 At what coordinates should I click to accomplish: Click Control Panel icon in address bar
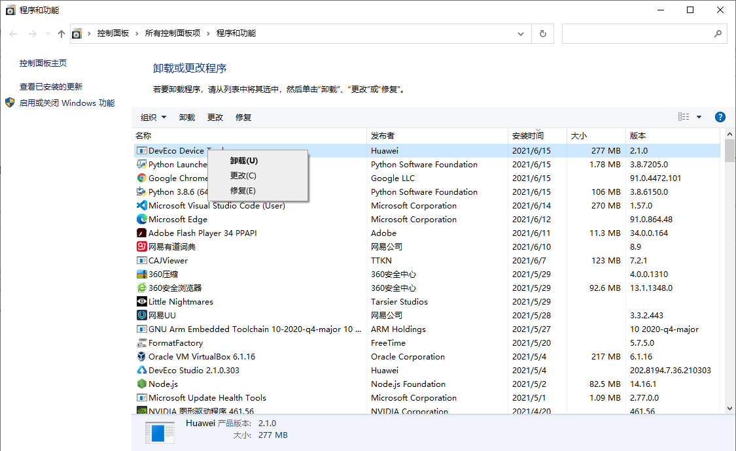tap(77, 34)
